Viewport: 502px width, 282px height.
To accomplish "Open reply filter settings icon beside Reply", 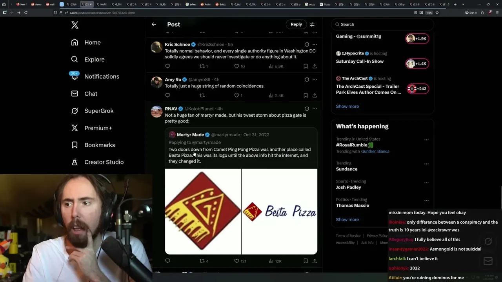I will pos(312,24).
